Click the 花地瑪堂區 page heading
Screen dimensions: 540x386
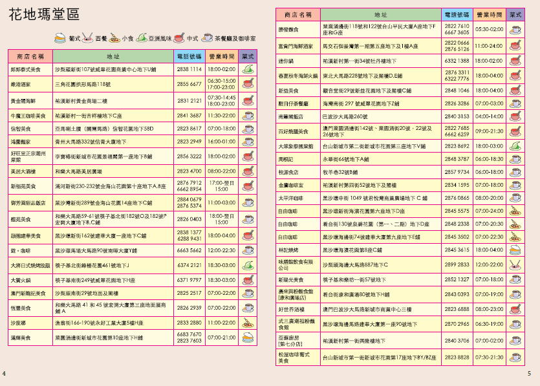pyautogui.click(x=44, y=14)
